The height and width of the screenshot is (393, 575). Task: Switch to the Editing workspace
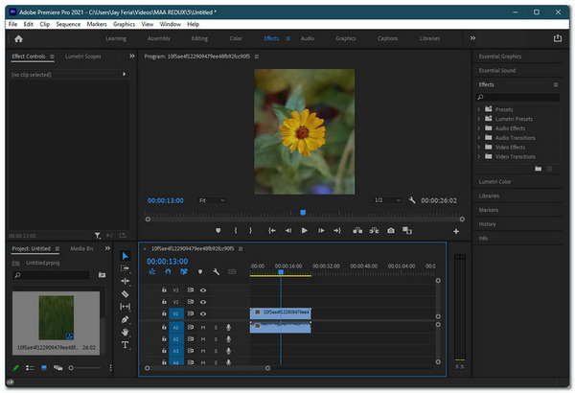pyautogui.click(x=199, y=38)
